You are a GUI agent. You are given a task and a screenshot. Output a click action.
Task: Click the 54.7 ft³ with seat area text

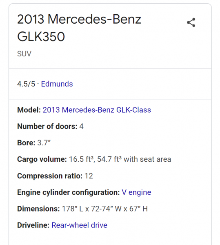(x=134, y=159)
